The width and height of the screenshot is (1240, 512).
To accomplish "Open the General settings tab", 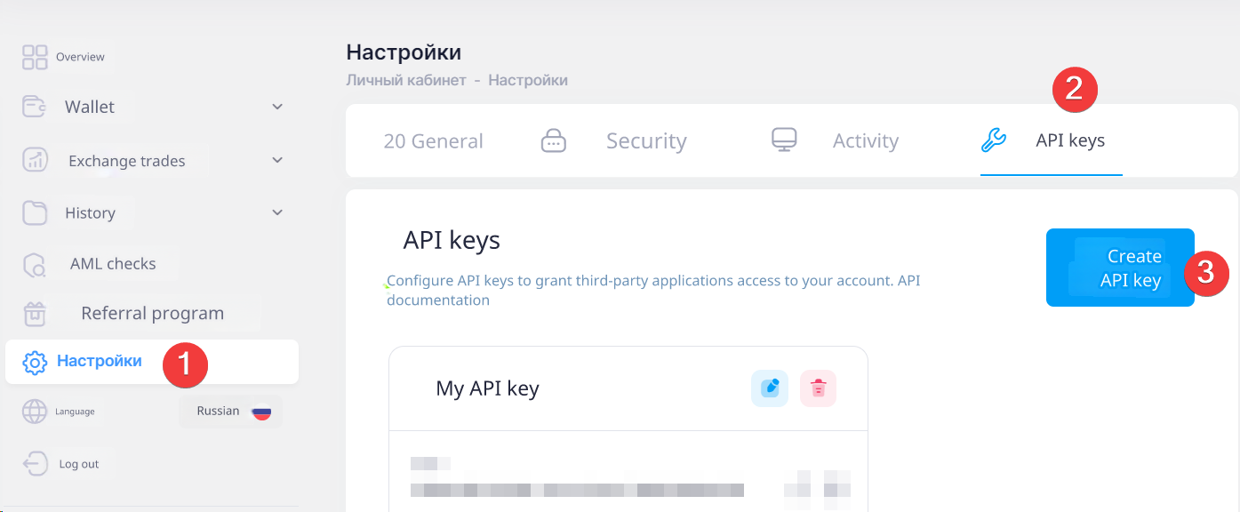I will point(434,141).
